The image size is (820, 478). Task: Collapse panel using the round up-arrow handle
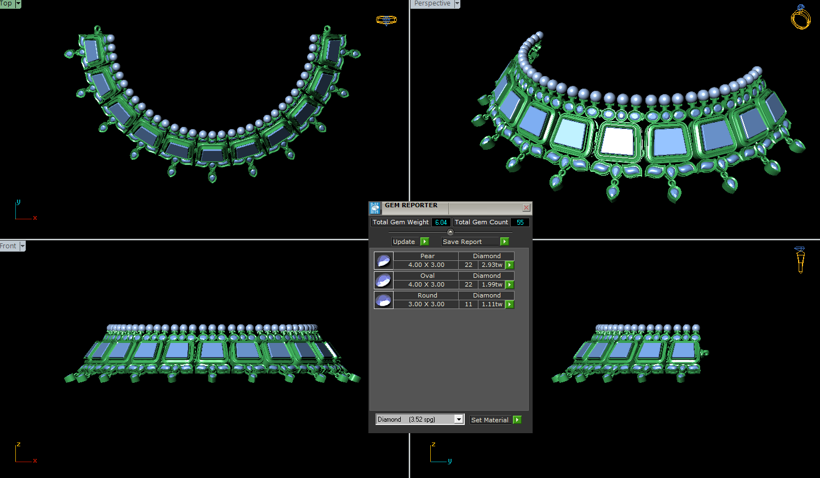[451, 232]
